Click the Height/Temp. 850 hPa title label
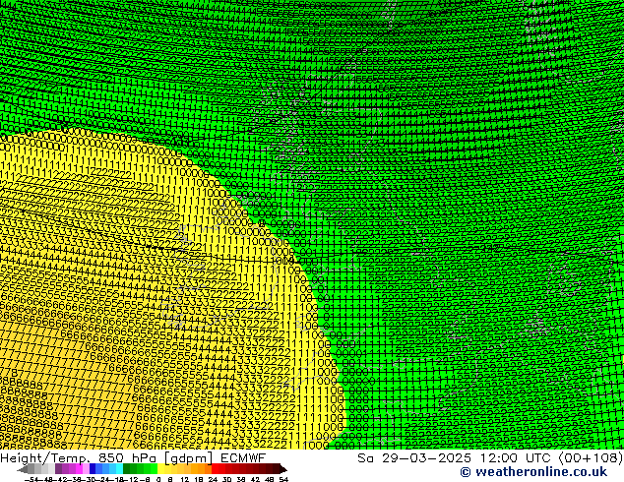The height and width of the screenshot is (482, 624). pyautogui.click(x=87, y=457)
